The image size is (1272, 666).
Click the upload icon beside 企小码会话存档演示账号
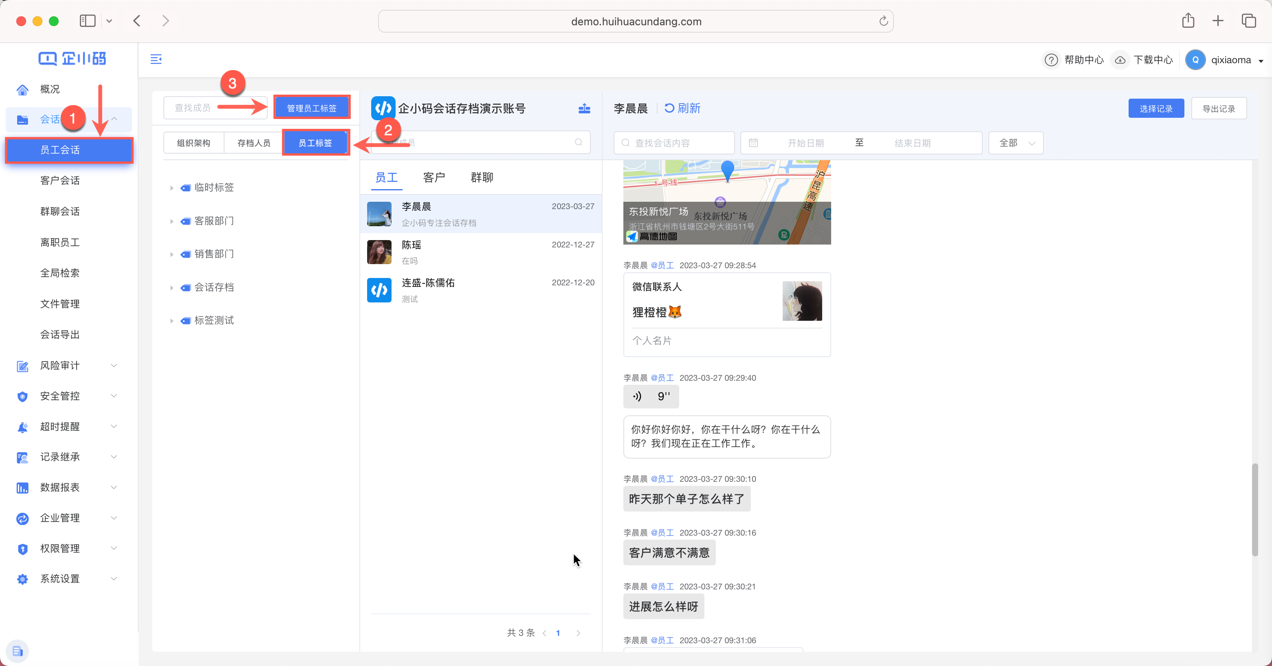point(585,108)
